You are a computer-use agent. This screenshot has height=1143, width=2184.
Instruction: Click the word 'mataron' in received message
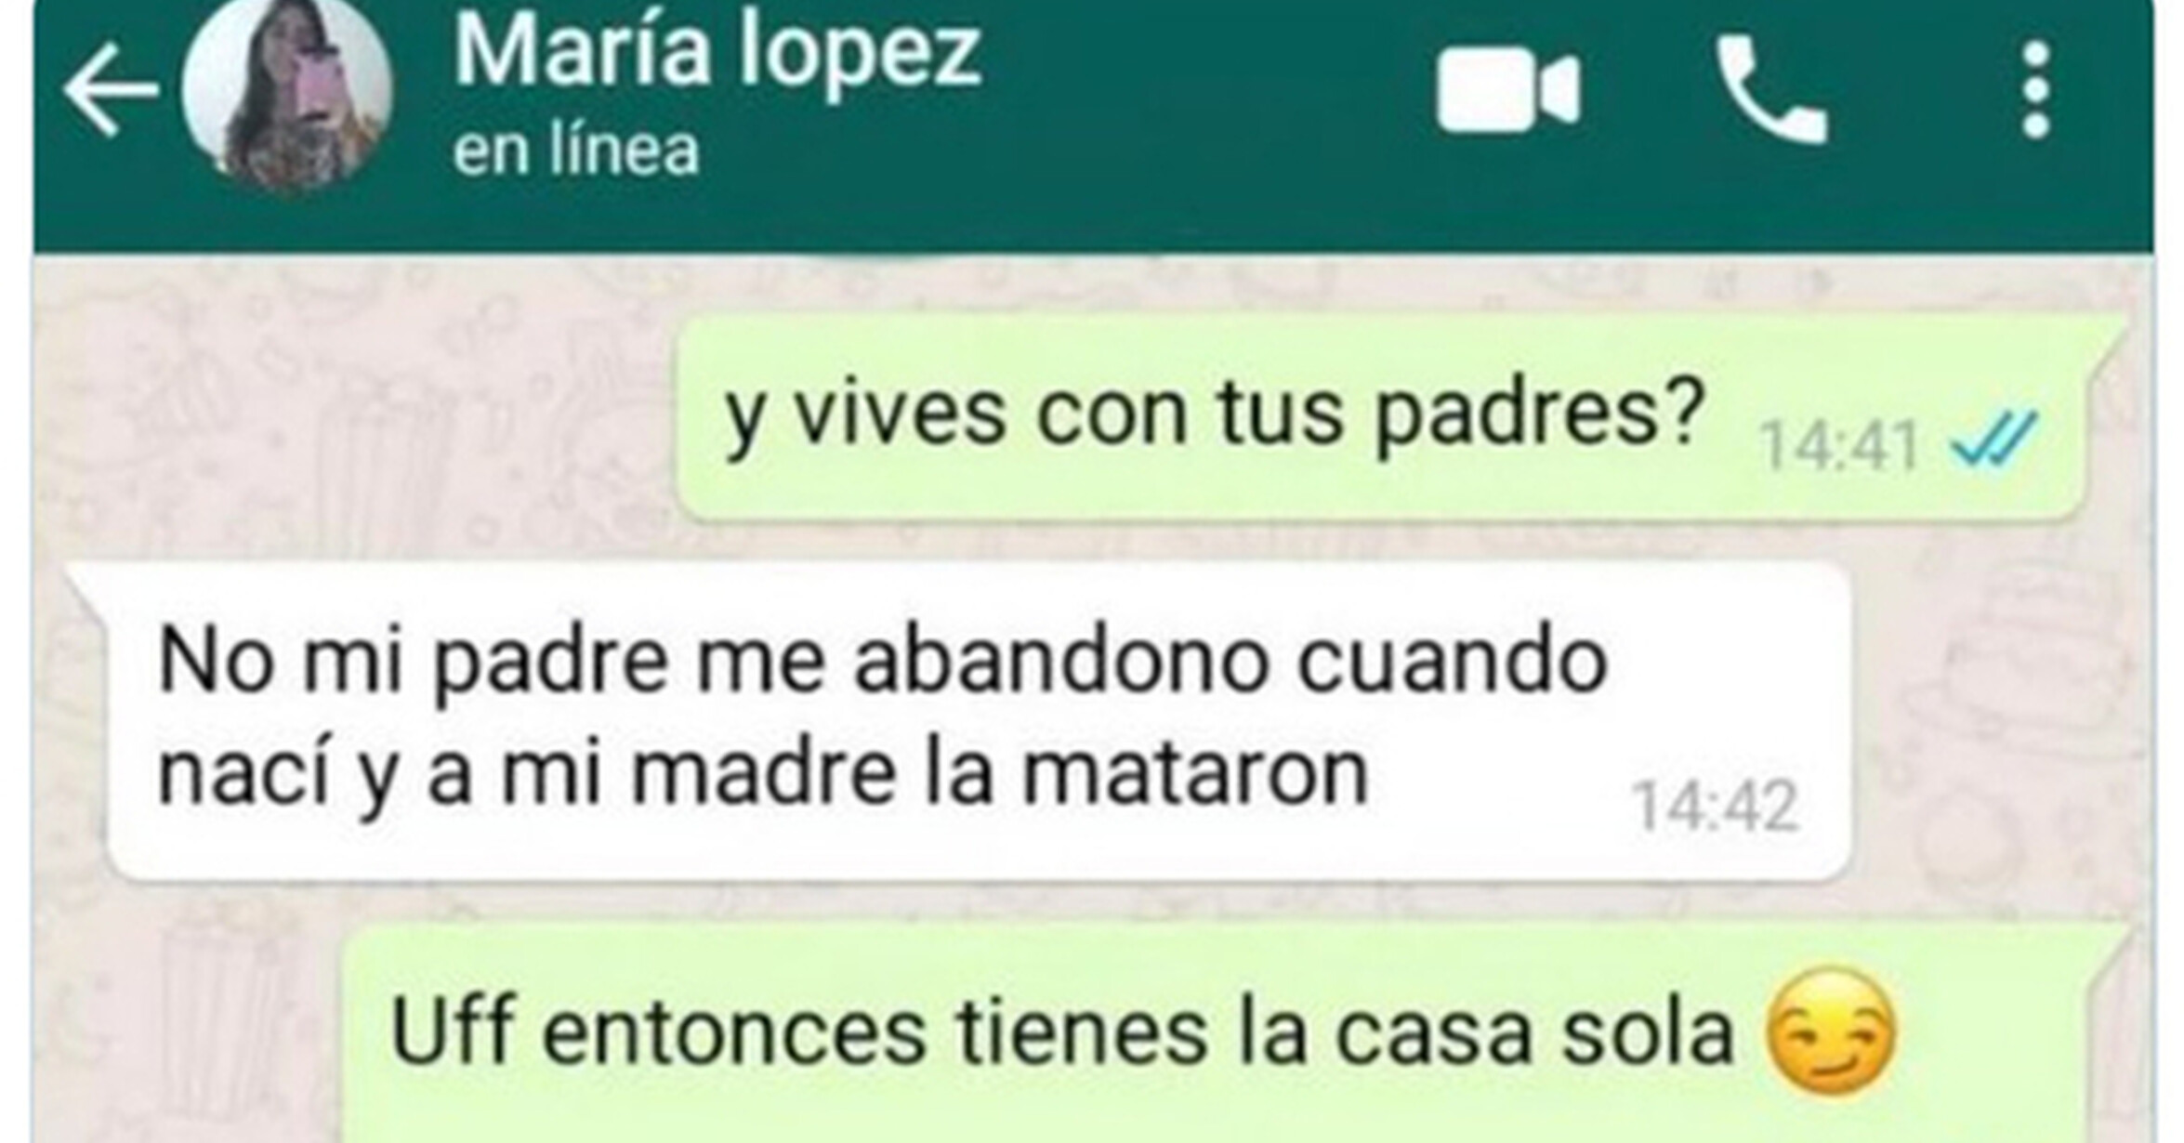pyautogui.click(x=1195, y=773)
